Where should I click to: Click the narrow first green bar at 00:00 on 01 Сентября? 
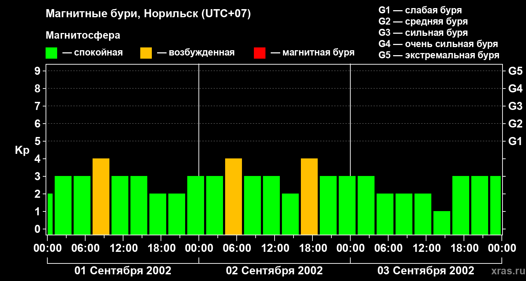pos(50,214)
